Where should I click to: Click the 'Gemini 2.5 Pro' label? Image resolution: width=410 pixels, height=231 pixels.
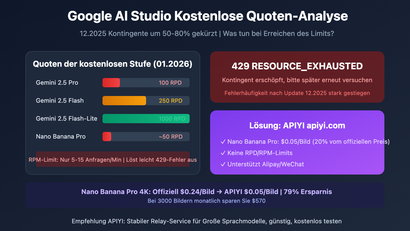pyautogui.click(x=57, y=83)
